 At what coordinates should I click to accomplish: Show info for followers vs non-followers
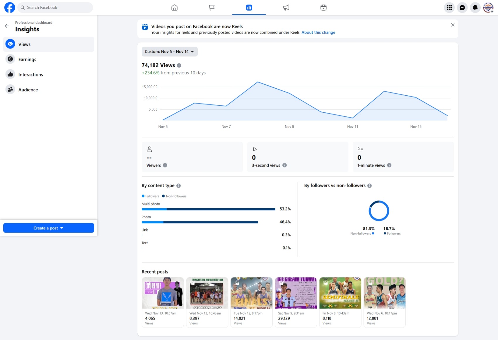[369, 186]
